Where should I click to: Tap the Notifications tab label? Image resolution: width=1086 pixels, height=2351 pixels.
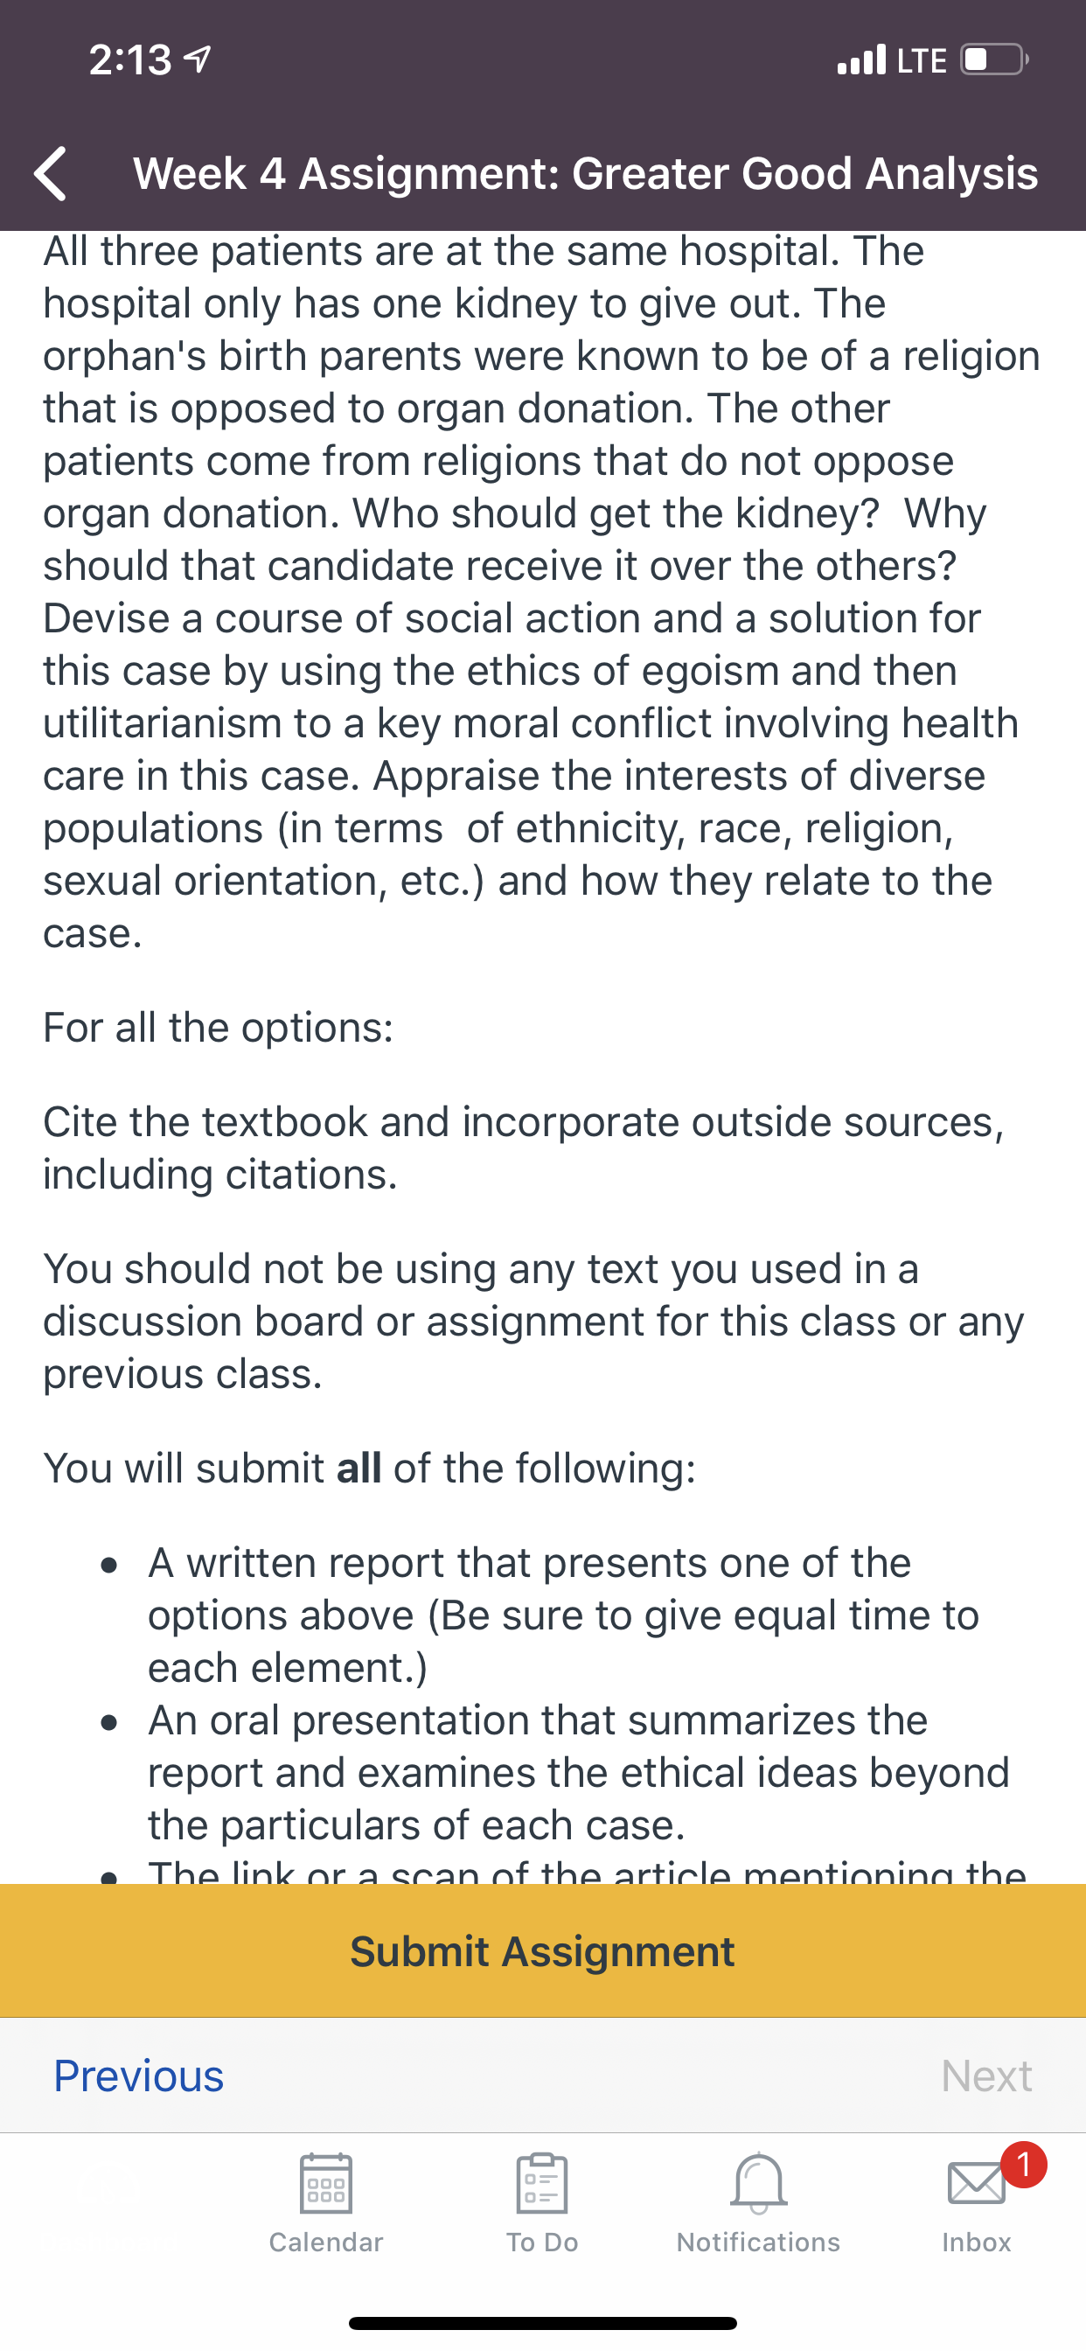pyautogui.click(x=758, y=2243)
